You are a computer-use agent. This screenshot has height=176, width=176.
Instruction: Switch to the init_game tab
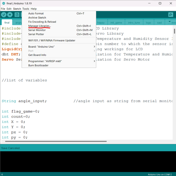point(116,22)
